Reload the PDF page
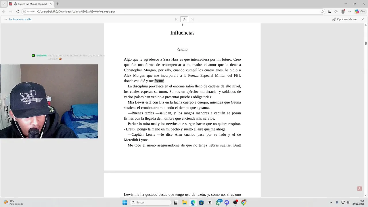This screenshot has width=368, height=207. 18,11
